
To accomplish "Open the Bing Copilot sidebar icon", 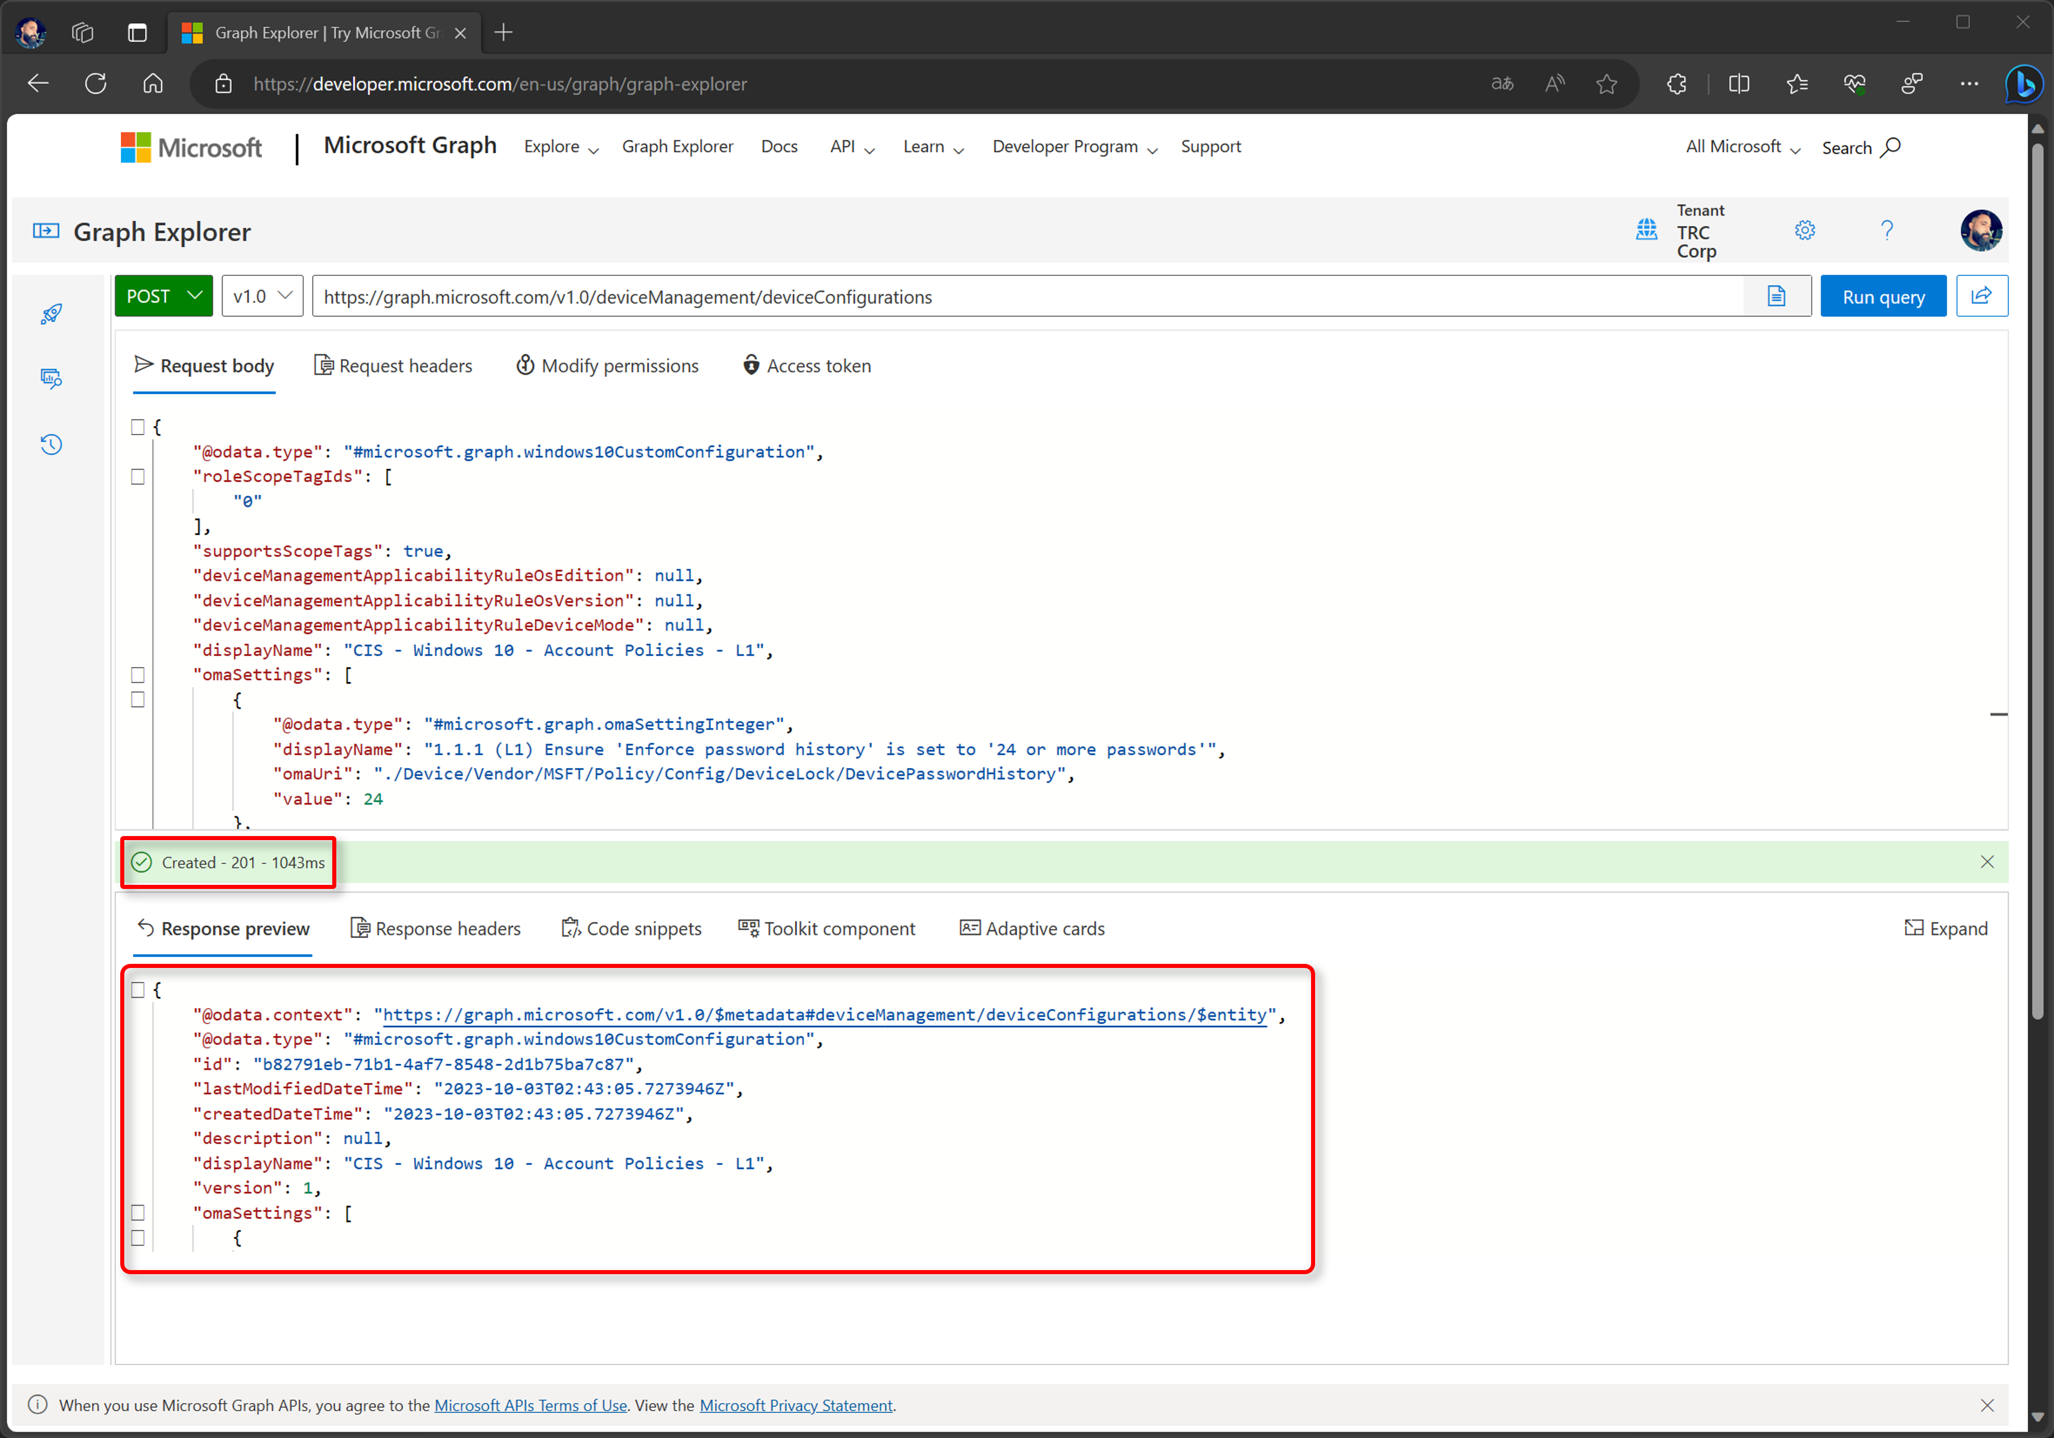I will pos(2024,84).
